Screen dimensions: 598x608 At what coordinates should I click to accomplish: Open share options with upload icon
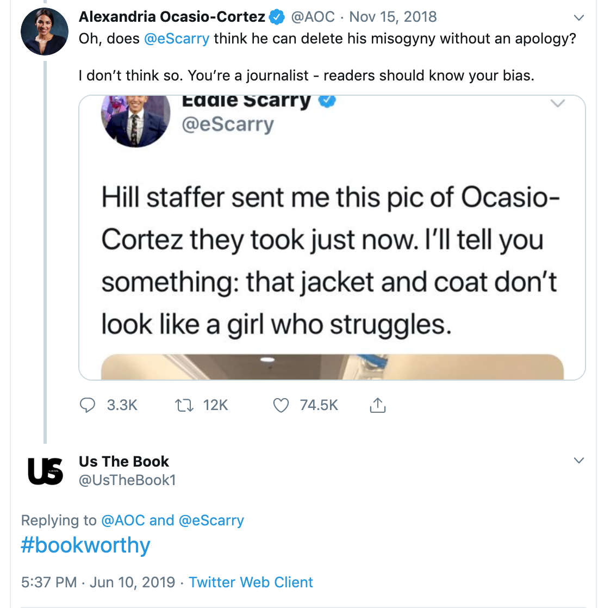point(377,405)
